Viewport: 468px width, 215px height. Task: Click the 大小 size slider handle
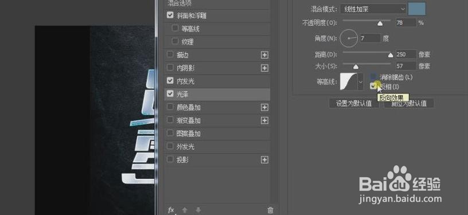point(356,67)
